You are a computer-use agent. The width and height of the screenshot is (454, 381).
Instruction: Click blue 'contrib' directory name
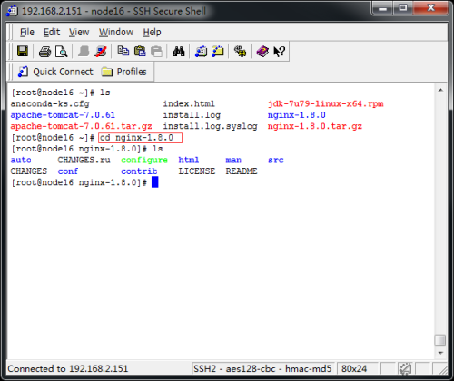pos(139,171)
